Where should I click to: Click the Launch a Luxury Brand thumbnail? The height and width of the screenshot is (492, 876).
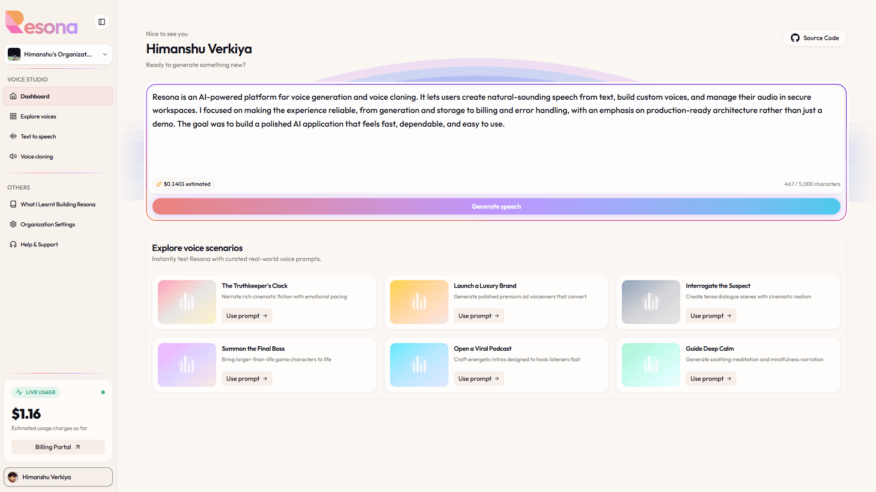419,302
